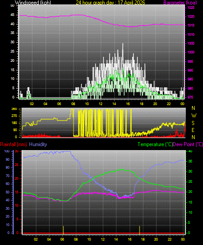Select the 1015 barometer axis value

point(191,25)
